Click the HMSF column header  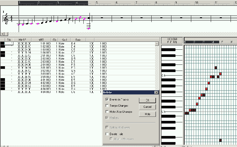click(22, 40)
